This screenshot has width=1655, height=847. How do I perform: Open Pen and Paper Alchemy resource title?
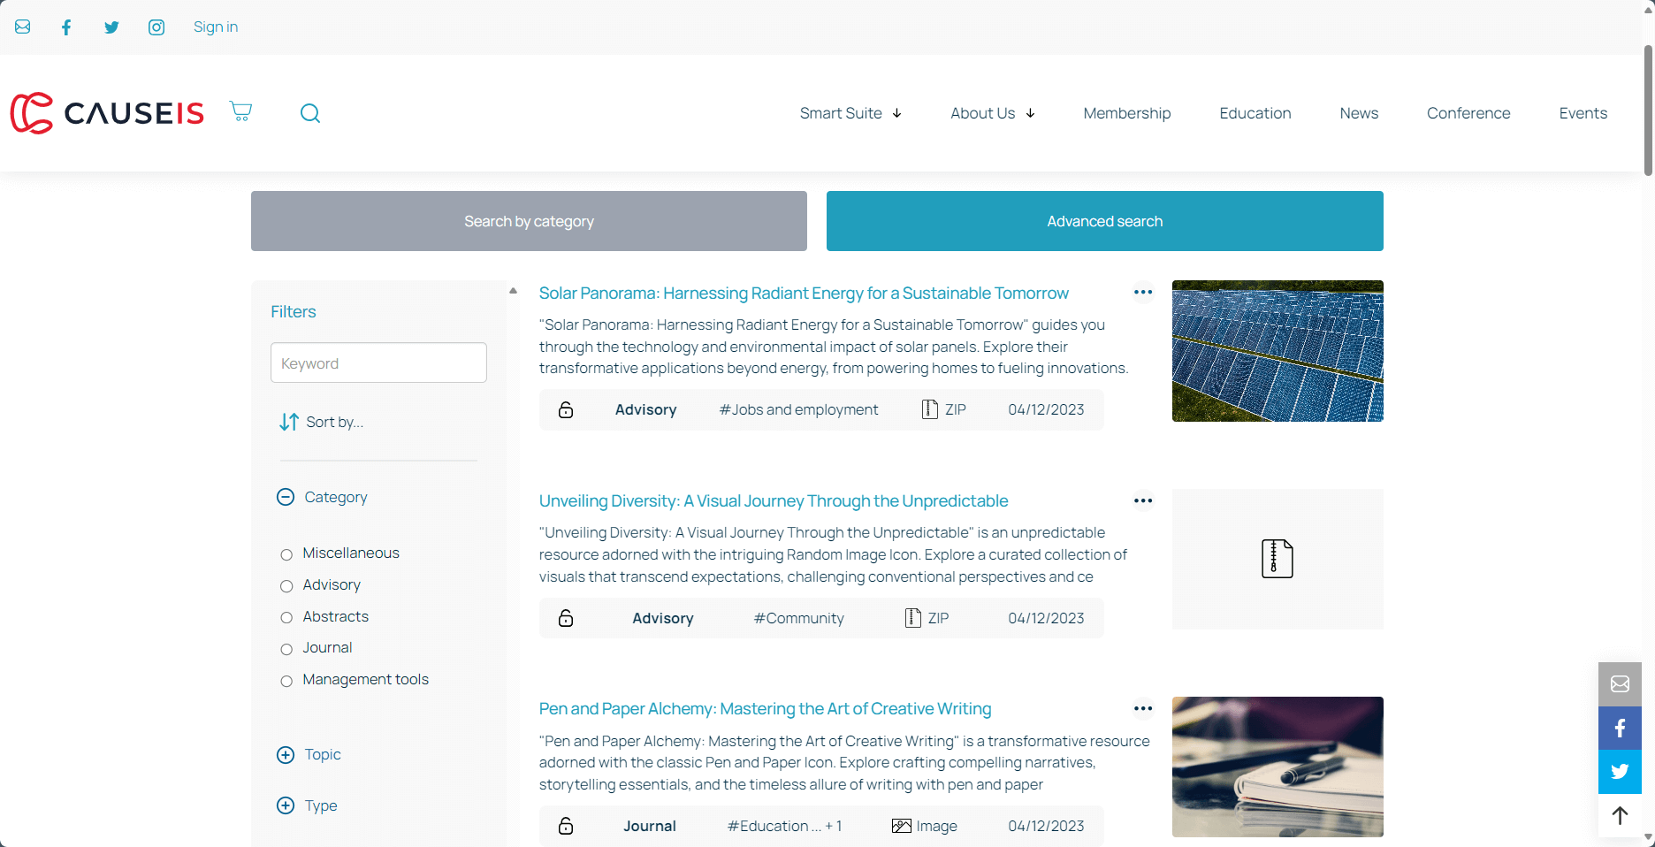click(x=765, y=708)
